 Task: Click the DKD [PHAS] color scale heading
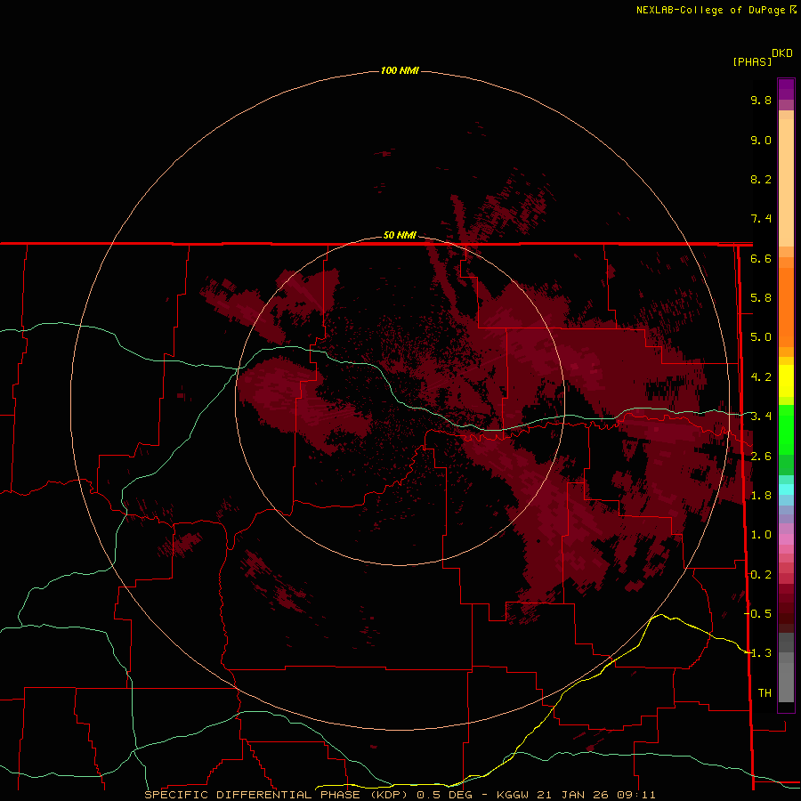coord(763,57)
